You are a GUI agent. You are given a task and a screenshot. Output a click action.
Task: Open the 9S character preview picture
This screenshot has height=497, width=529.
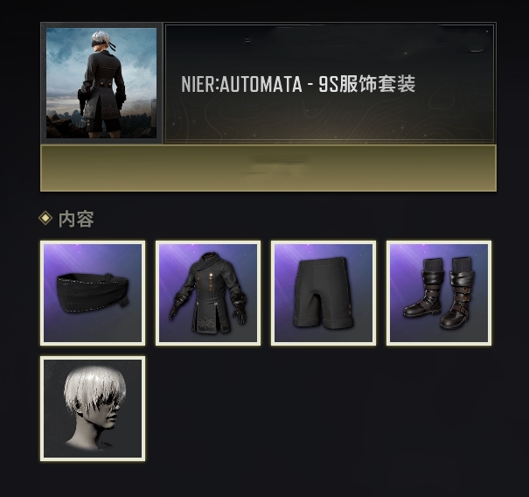click(x=101, y=83)
